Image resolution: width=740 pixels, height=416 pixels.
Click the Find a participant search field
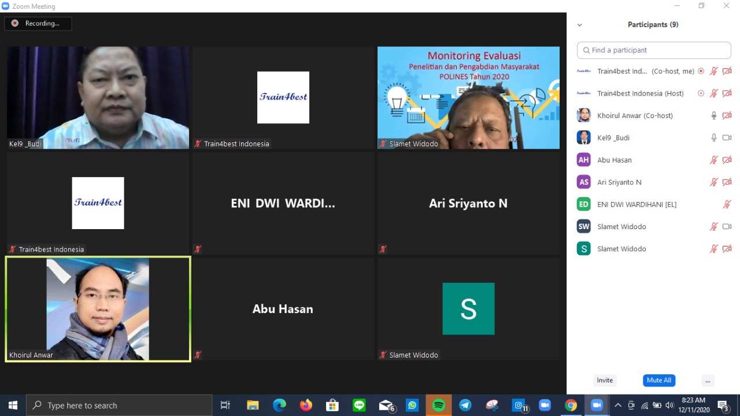pyautogui.click(x=654, y=50)
